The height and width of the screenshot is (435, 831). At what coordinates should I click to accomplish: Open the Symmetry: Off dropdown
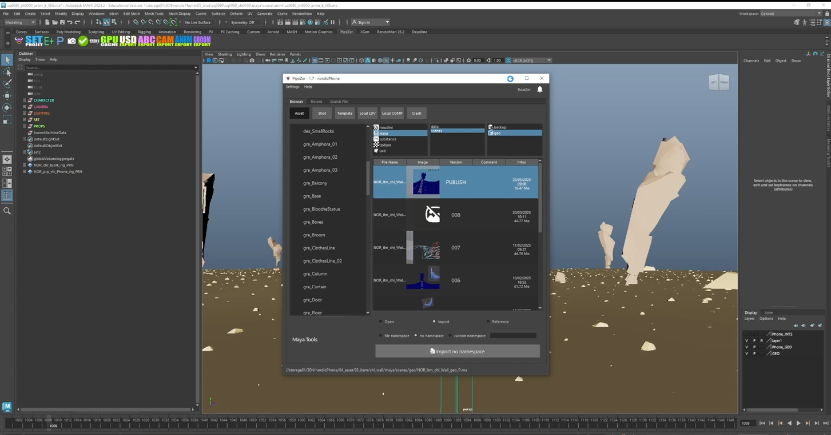[x=245, y=22]
